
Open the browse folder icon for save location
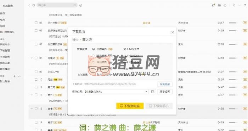click(152, 92)
